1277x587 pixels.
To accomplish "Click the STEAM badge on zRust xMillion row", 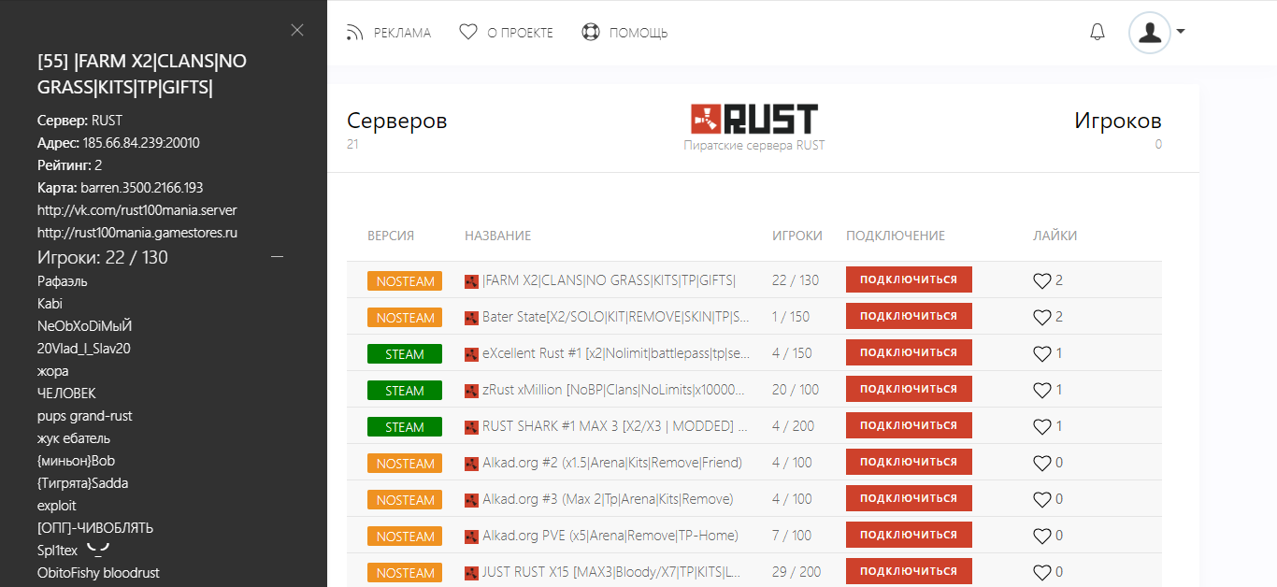I will click(x=406, y=391).
